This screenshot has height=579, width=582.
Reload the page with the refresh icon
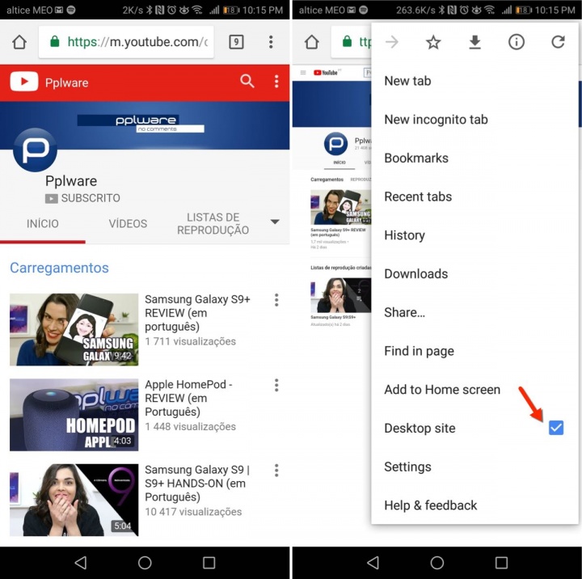coord(558,42)
